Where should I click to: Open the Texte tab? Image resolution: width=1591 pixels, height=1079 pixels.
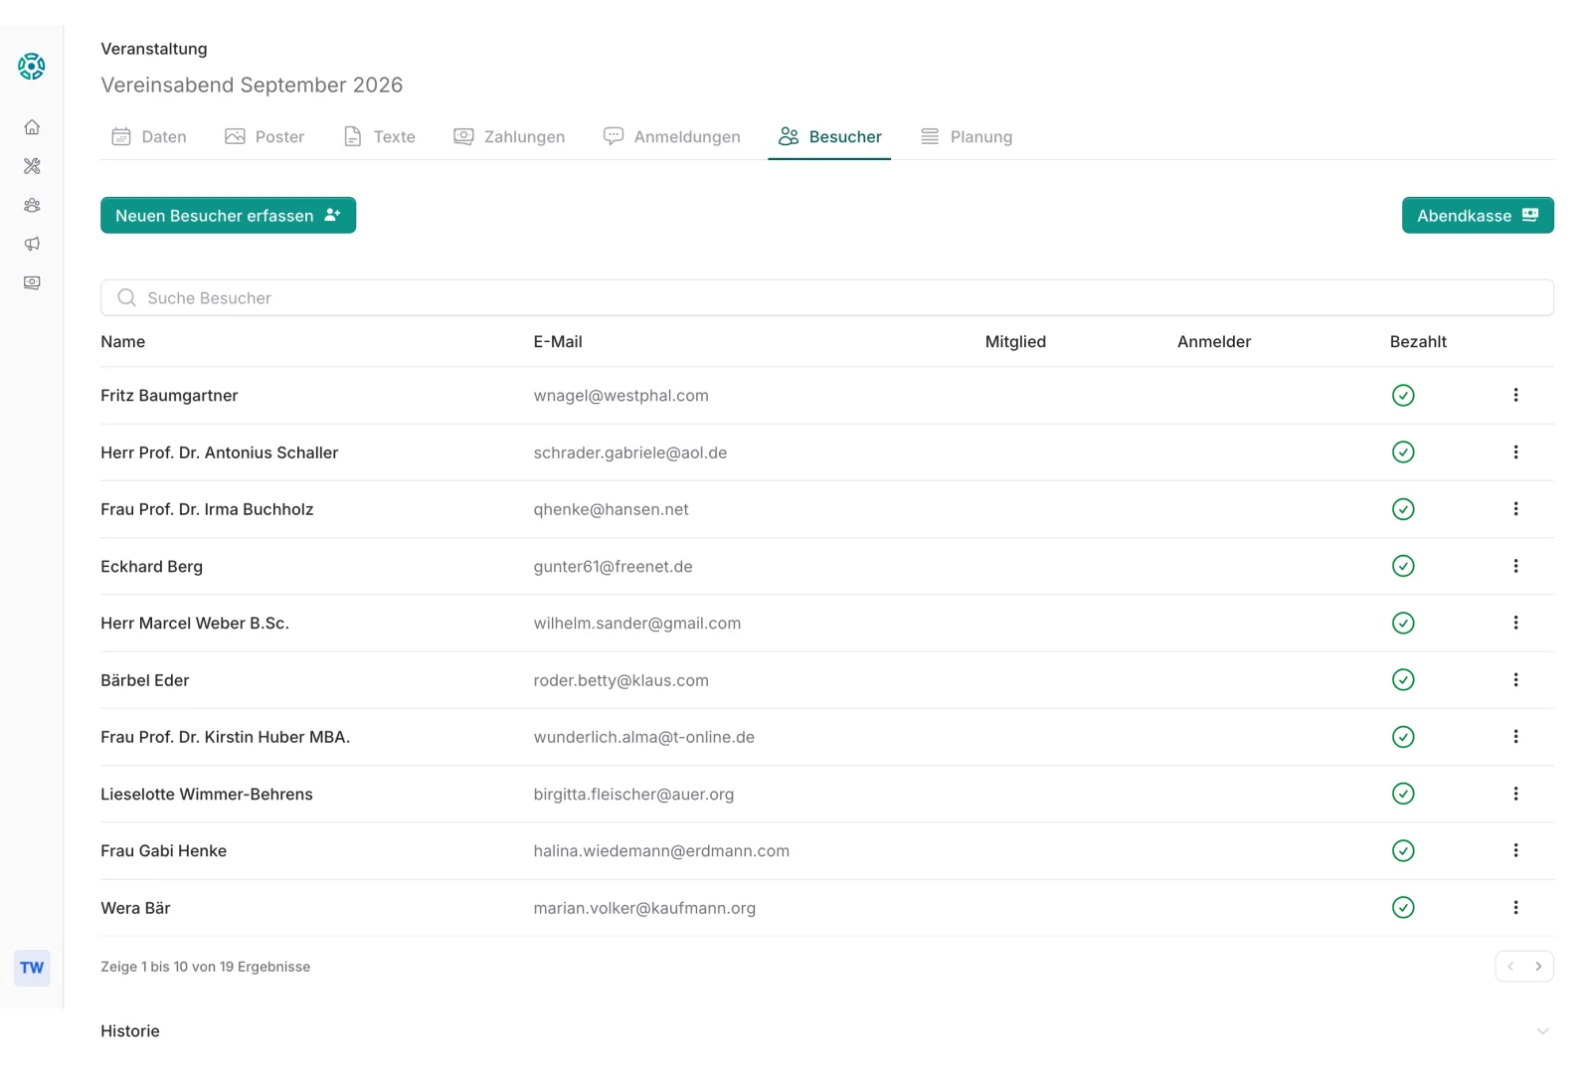tap(379, 137)
